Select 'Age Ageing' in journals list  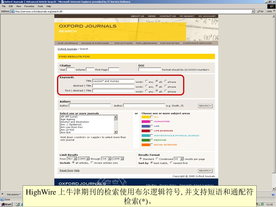(68, 119)
